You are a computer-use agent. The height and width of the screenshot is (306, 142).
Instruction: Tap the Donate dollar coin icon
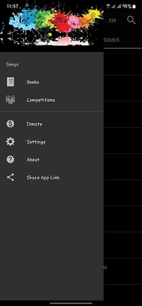[10, 124]
